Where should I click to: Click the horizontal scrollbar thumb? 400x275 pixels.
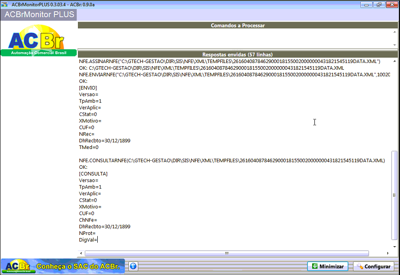click(227, 253)
